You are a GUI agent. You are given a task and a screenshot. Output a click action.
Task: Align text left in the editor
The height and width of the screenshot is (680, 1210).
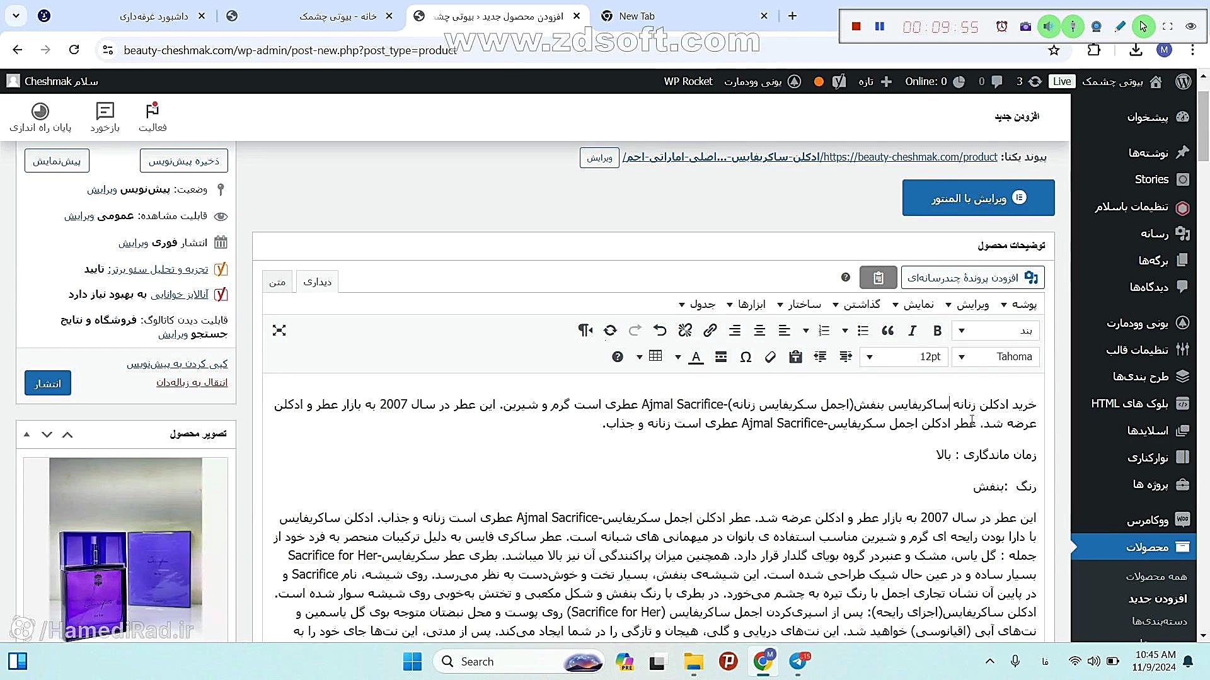pos(784,331)
